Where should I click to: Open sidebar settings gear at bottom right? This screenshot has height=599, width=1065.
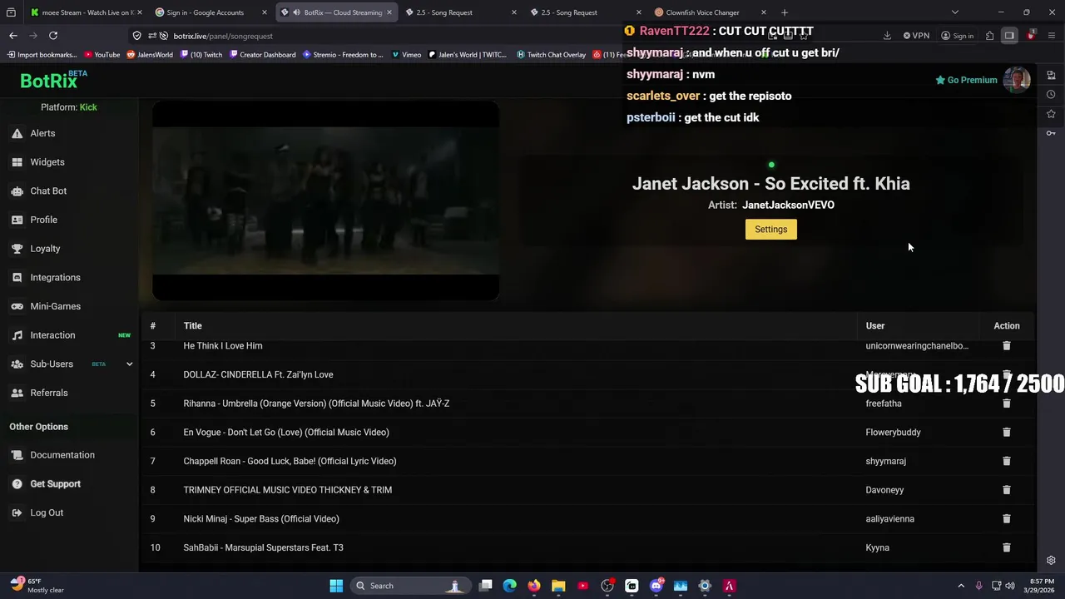1051,561
